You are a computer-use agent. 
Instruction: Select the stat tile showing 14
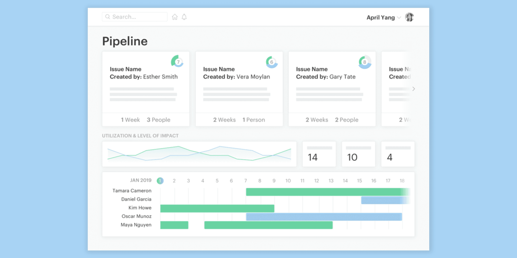pos(319,154)
